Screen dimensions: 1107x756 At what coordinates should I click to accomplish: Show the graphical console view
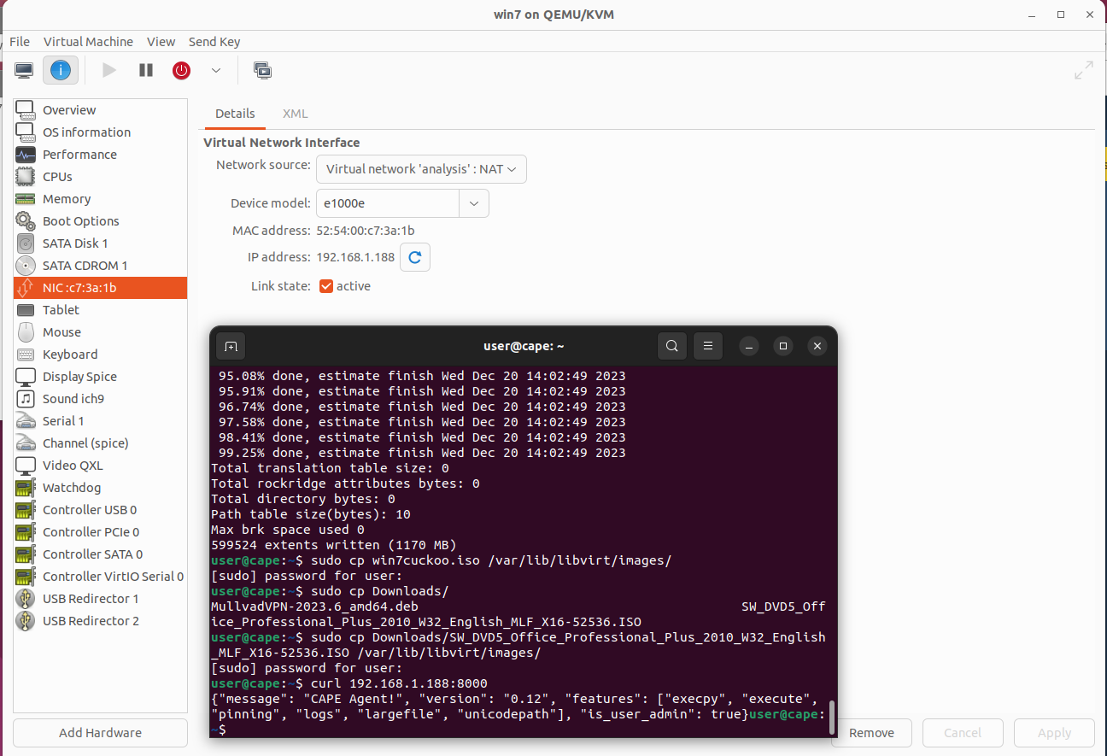click(x=24, y=70)
